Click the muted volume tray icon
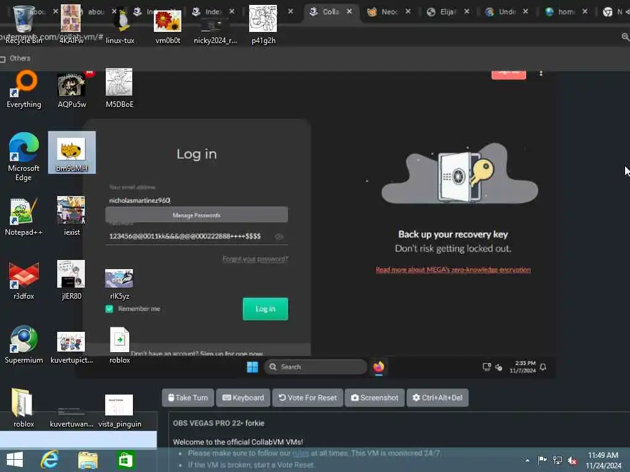This screenshot has height=472, width=630. click(x=572, y=460)
